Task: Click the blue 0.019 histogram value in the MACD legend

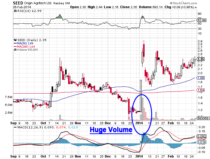Action: click(x=73, y=127)
